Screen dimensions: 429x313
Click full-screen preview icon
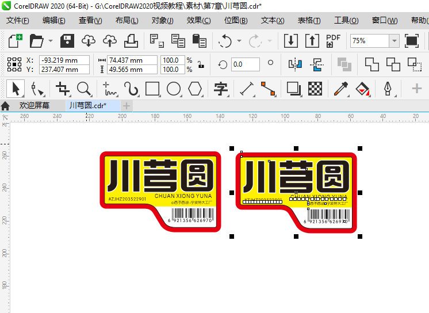coord(412,41)
